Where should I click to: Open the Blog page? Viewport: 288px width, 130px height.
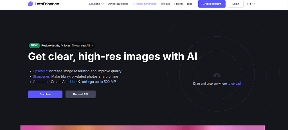tap(190, 4)
